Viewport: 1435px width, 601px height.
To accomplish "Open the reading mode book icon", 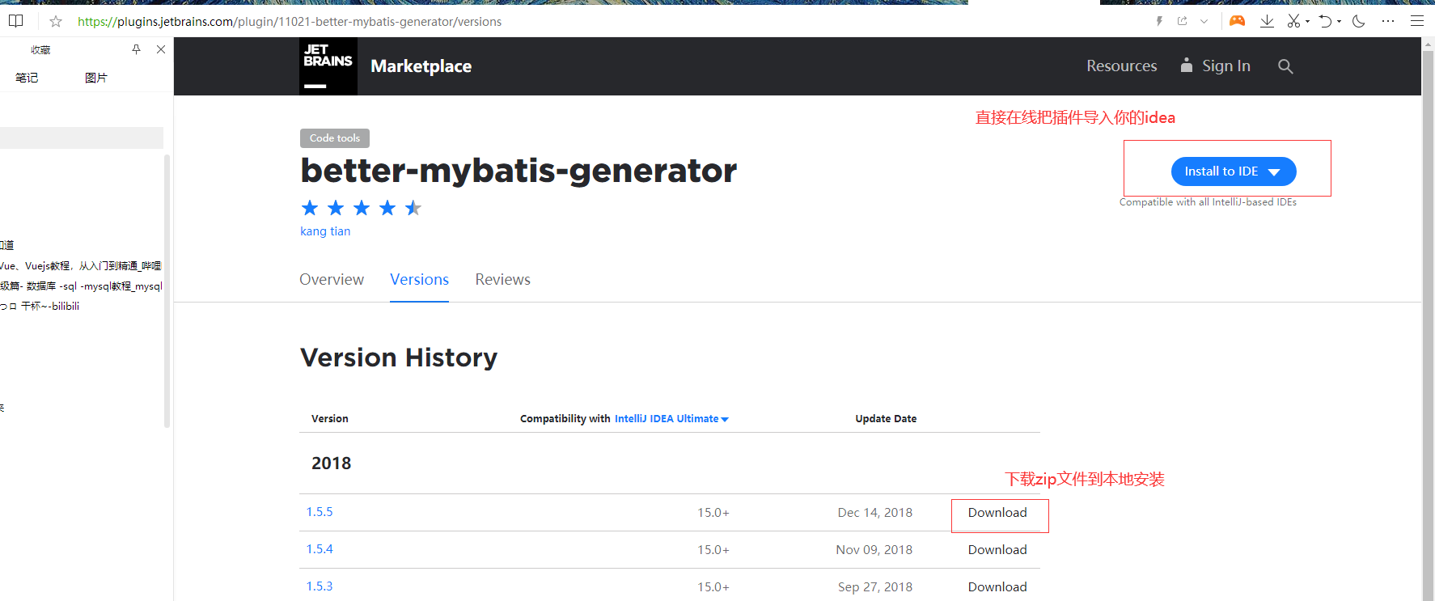I will pyautogui.click(x=15, y=21).
